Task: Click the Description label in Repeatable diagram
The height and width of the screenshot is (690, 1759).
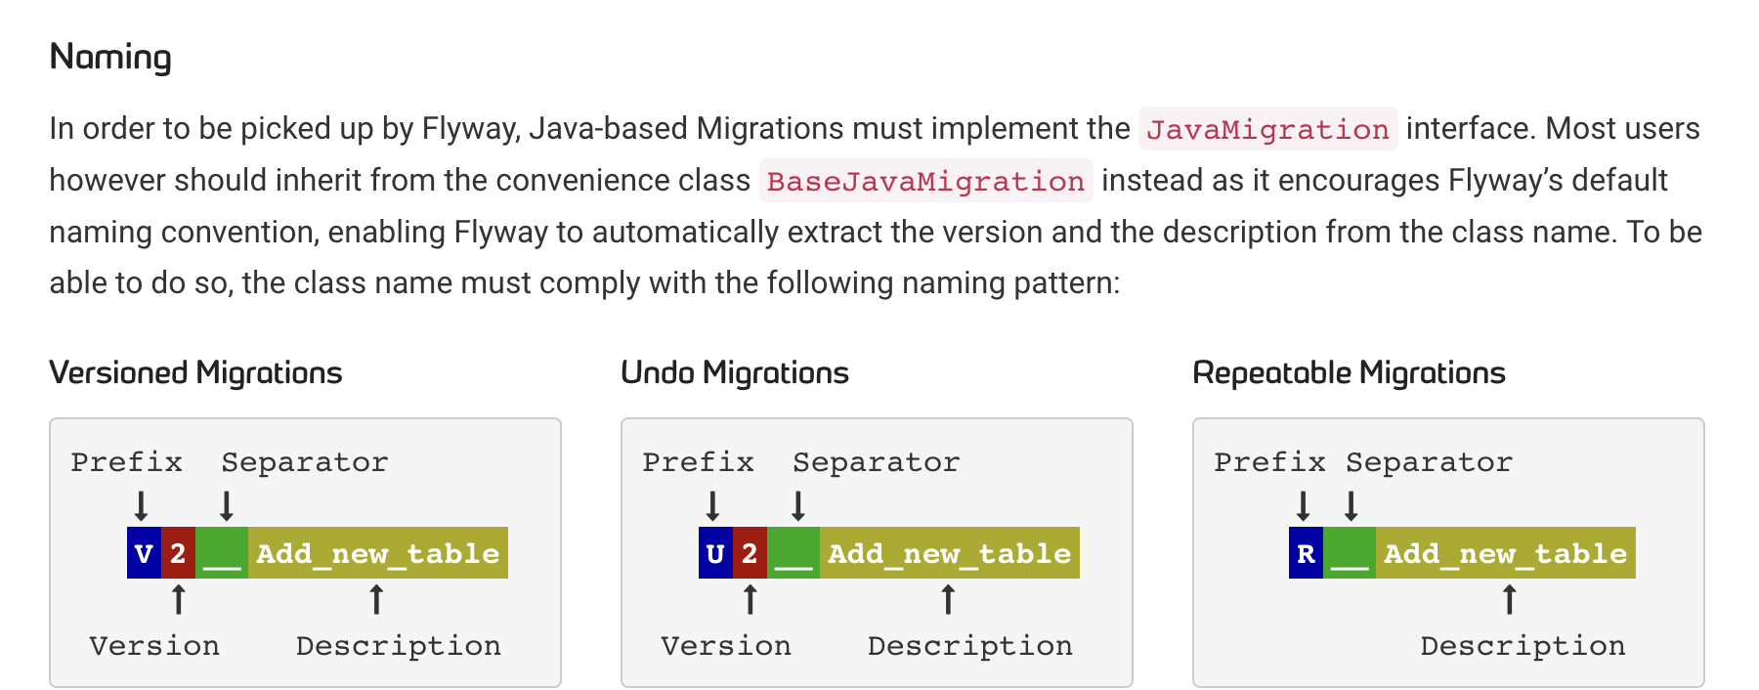Action: point(1523,645)
